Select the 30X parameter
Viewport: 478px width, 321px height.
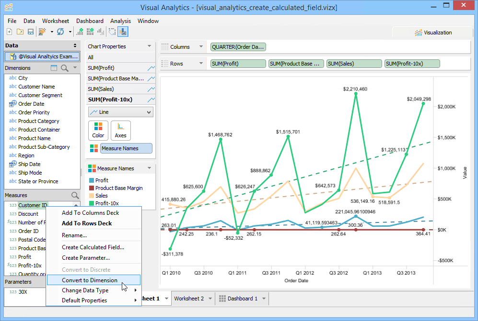coord(23,292)
